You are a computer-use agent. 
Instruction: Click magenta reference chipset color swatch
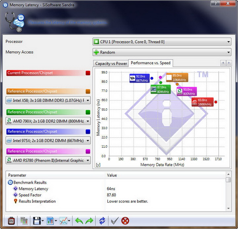coord(88,151)
